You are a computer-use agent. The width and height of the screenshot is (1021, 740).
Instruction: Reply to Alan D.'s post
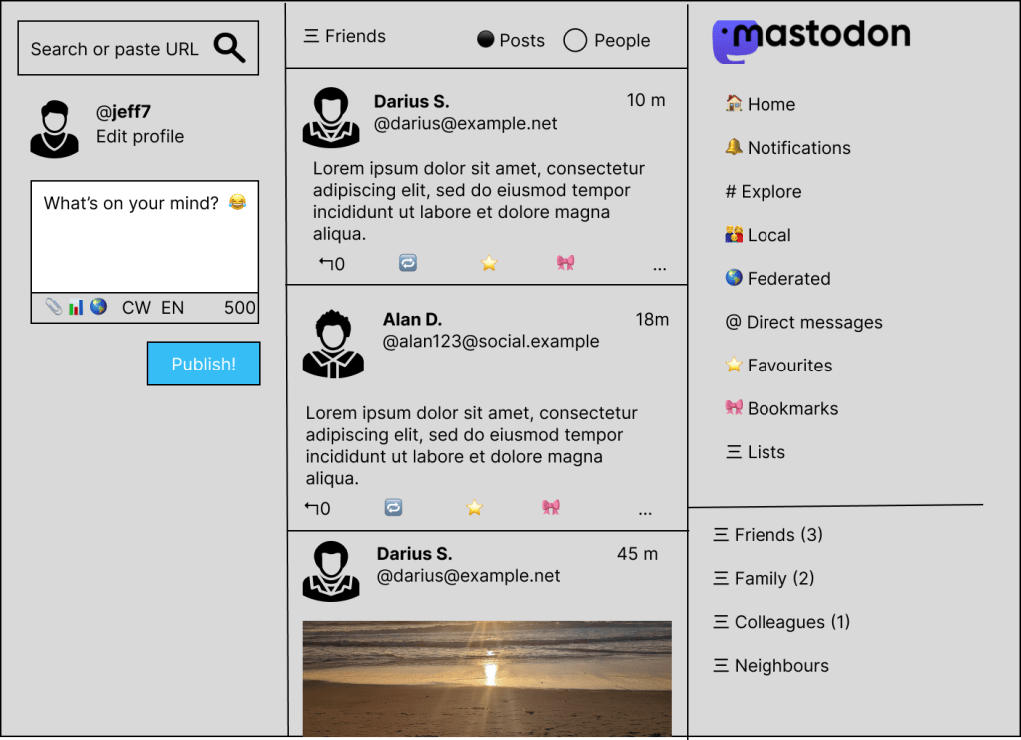[x=317, y=508]
